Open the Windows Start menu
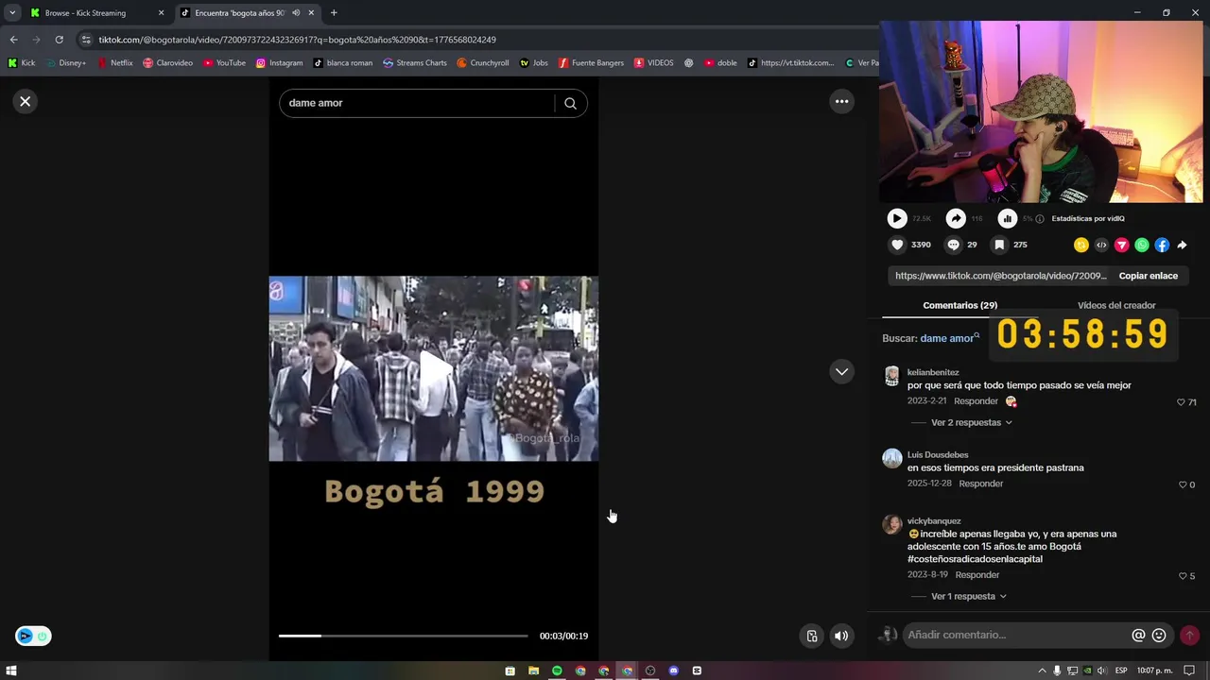 click(11, 671)
